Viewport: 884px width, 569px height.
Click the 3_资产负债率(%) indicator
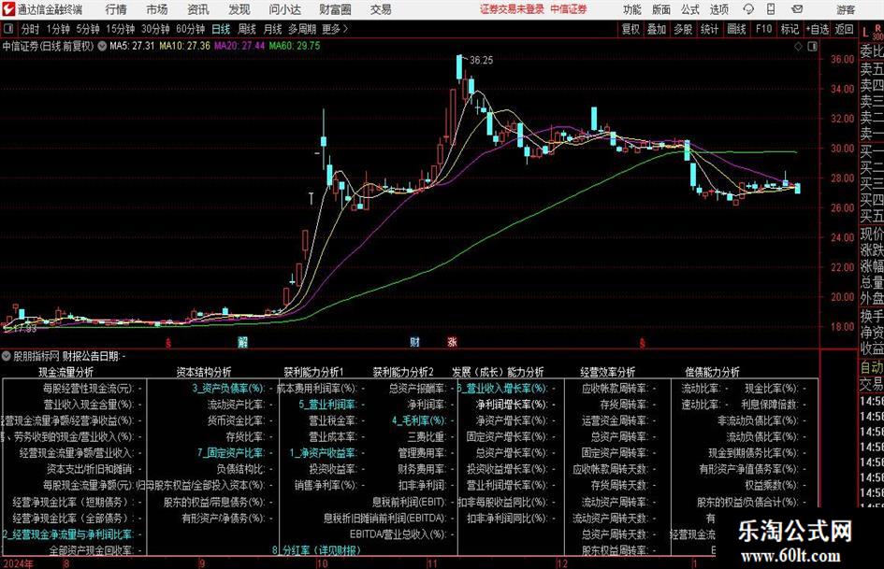pos(228,388)
